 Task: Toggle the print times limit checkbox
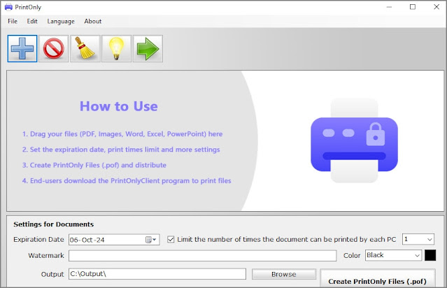point(171,239)
